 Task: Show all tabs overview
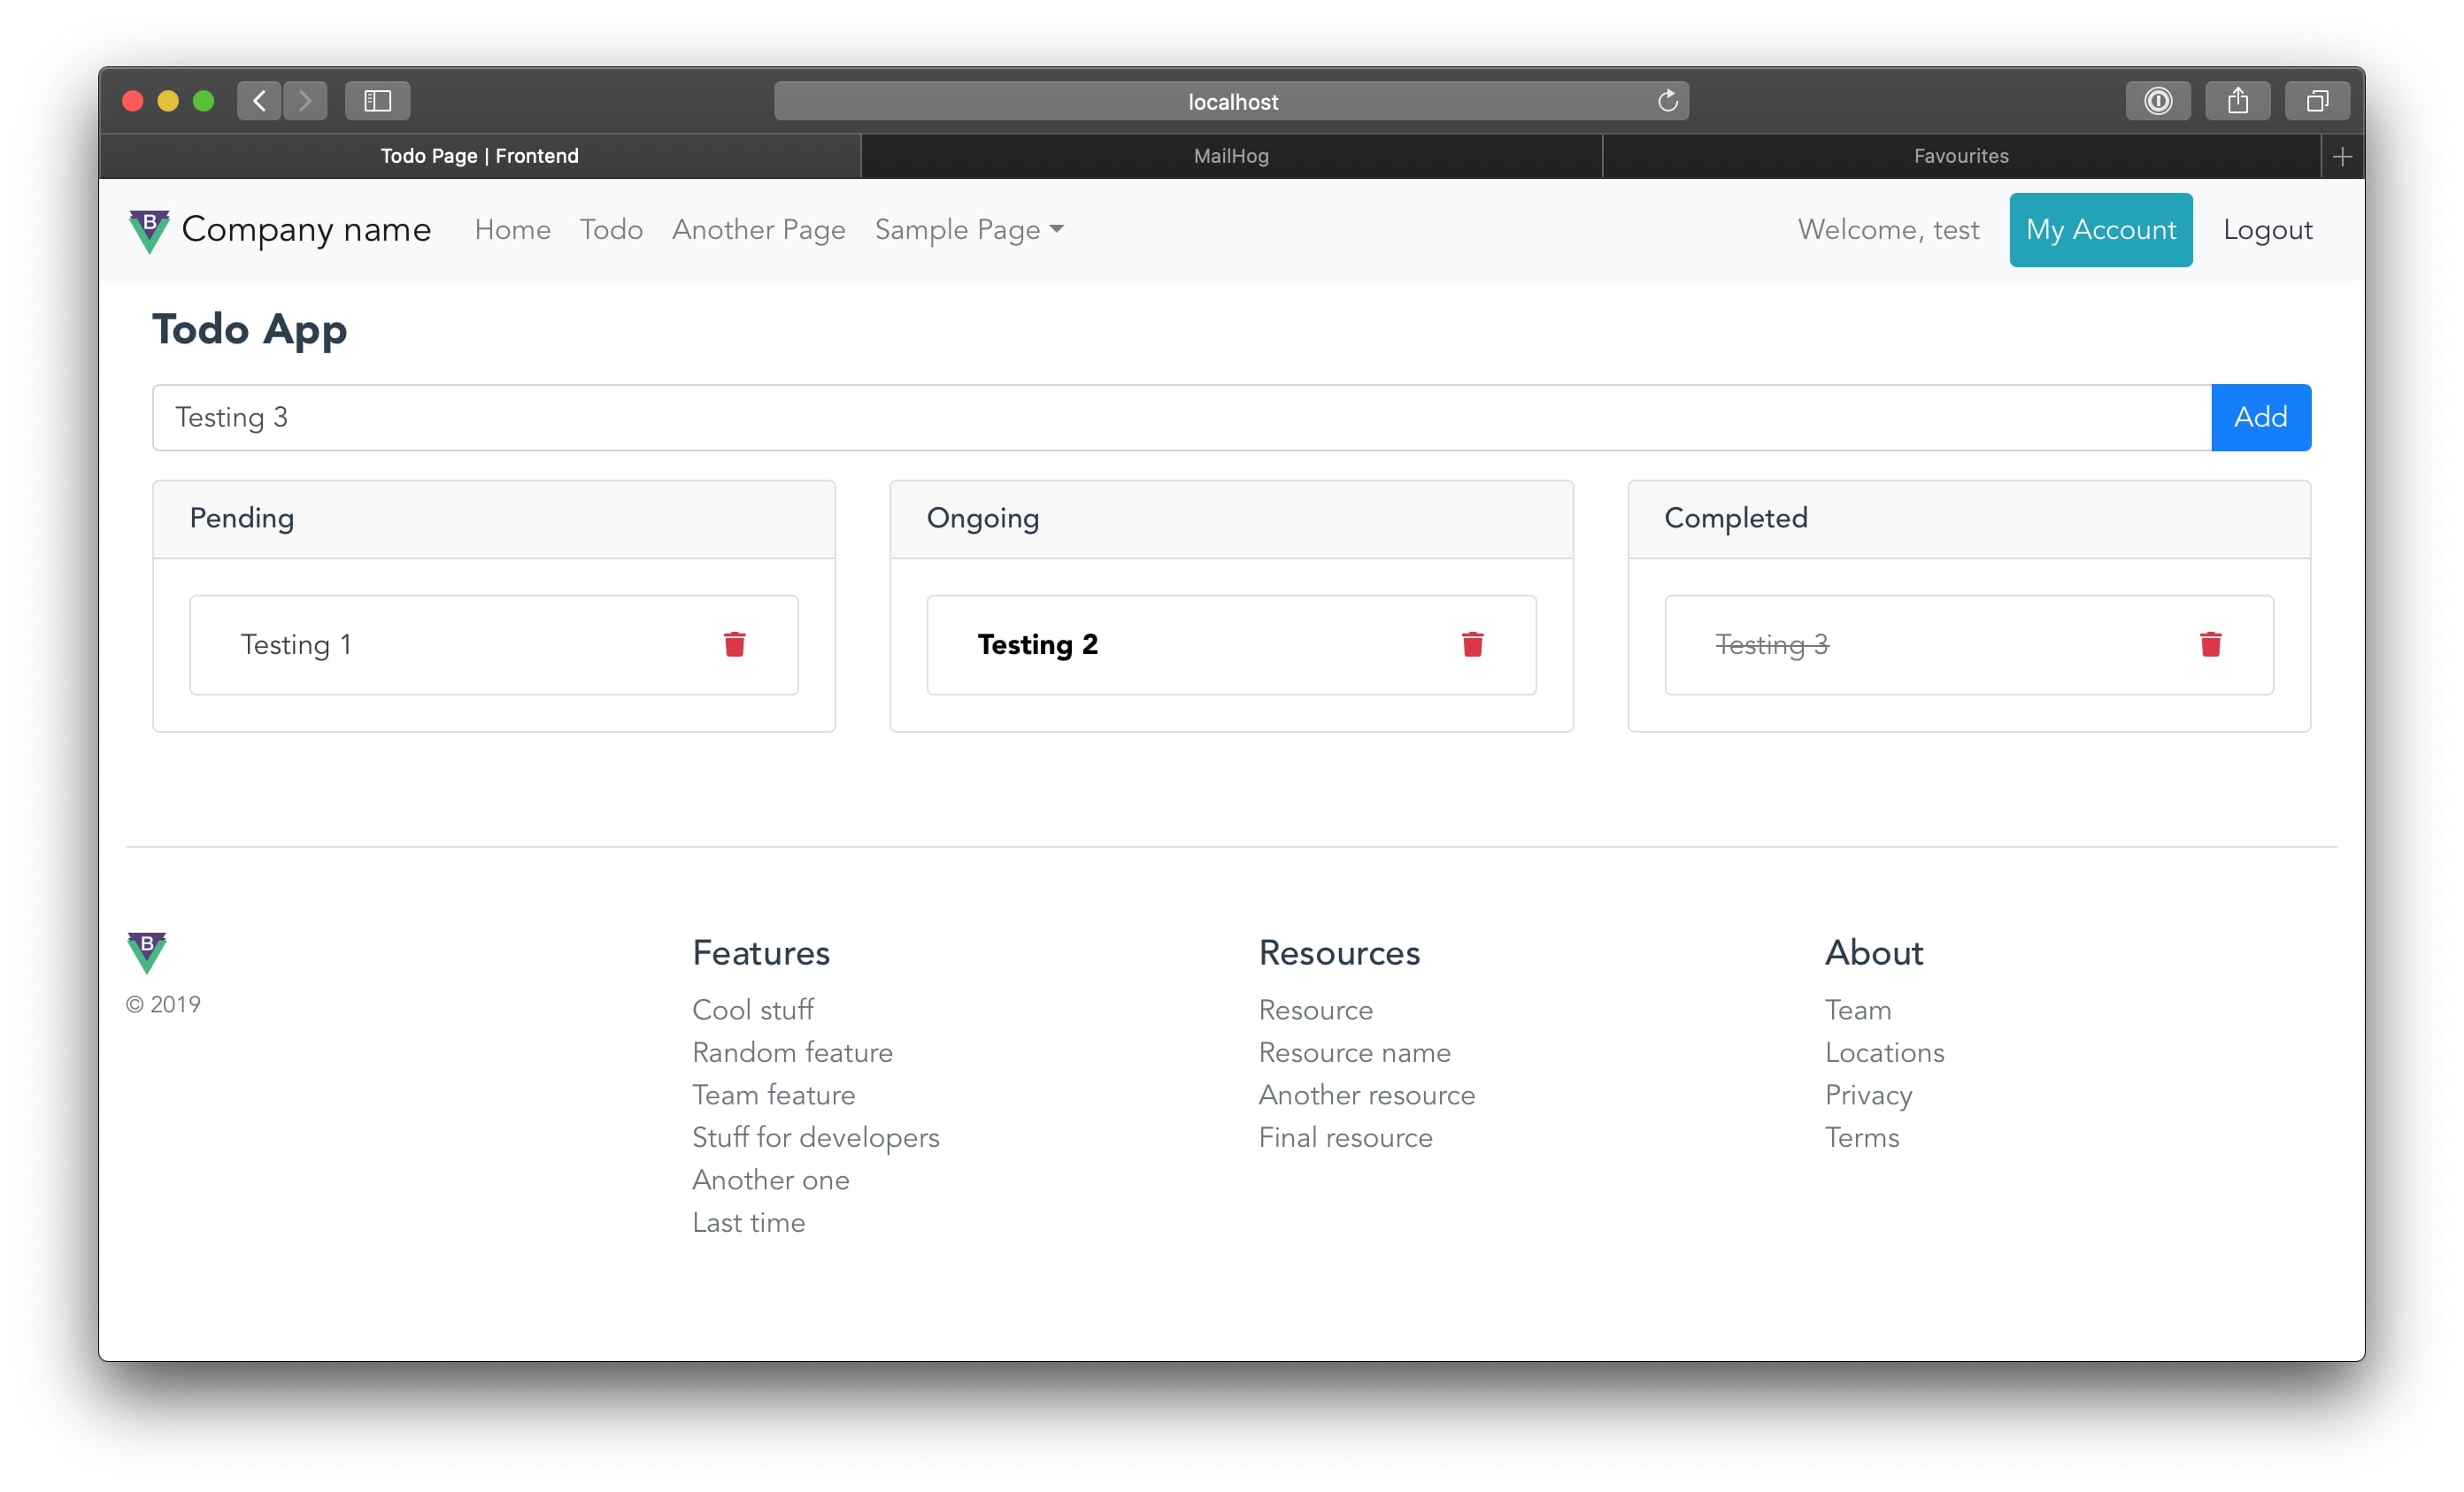(2316, 101)
